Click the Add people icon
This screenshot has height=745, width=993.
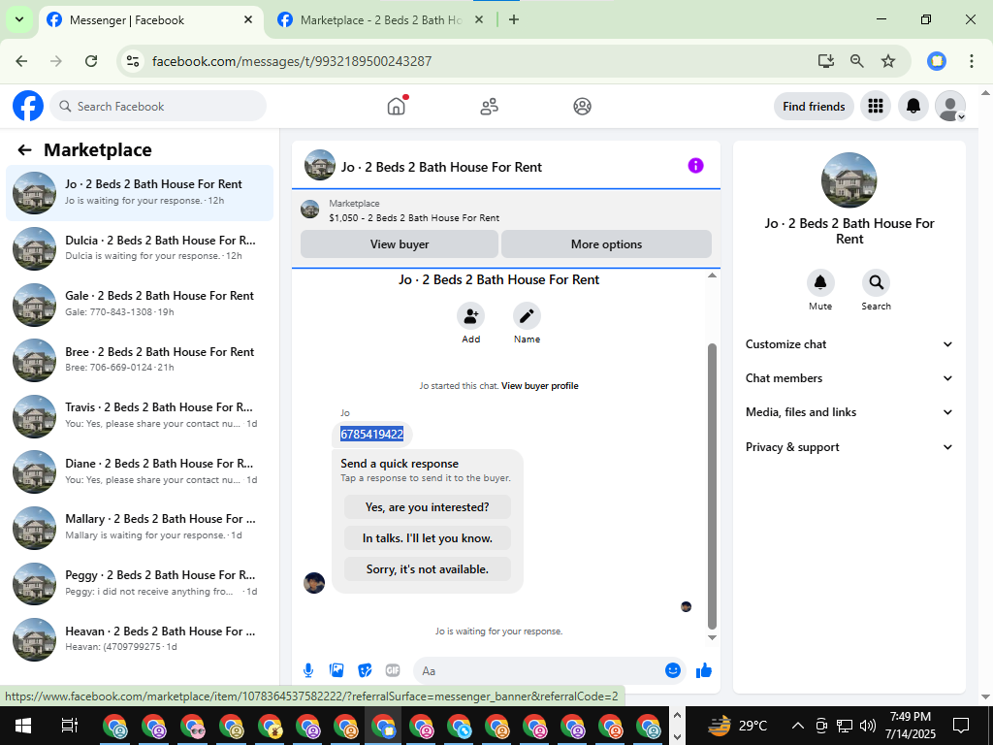(470, 315)
